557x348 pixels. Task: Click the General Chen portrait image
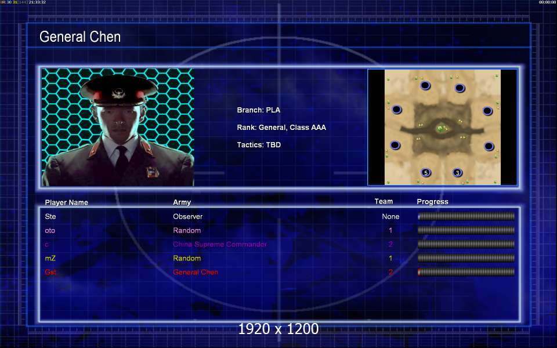(x=118, y=127)
